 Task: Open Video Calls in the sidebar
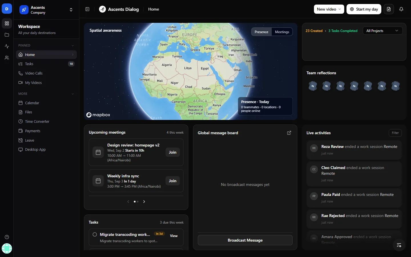(46, 73)
